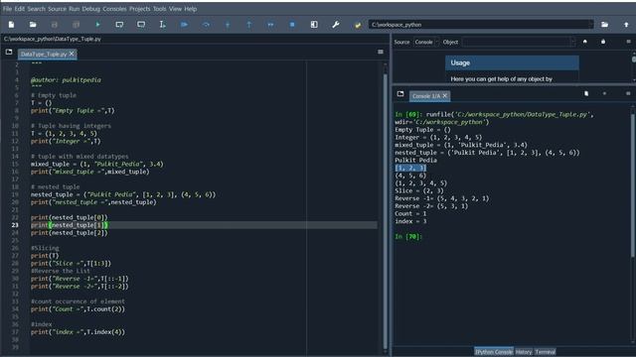Expand the Object combo box arrow

click(572, 42)
